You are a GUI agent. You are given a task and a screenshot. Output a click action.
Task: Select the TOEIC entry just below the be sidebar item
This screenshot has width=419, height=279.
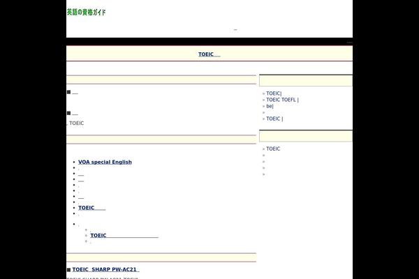pyautogui.click(x=274, y=119)
